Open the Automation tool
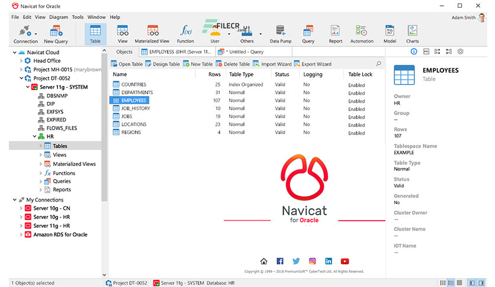495x287 pixels. point(362,34)
